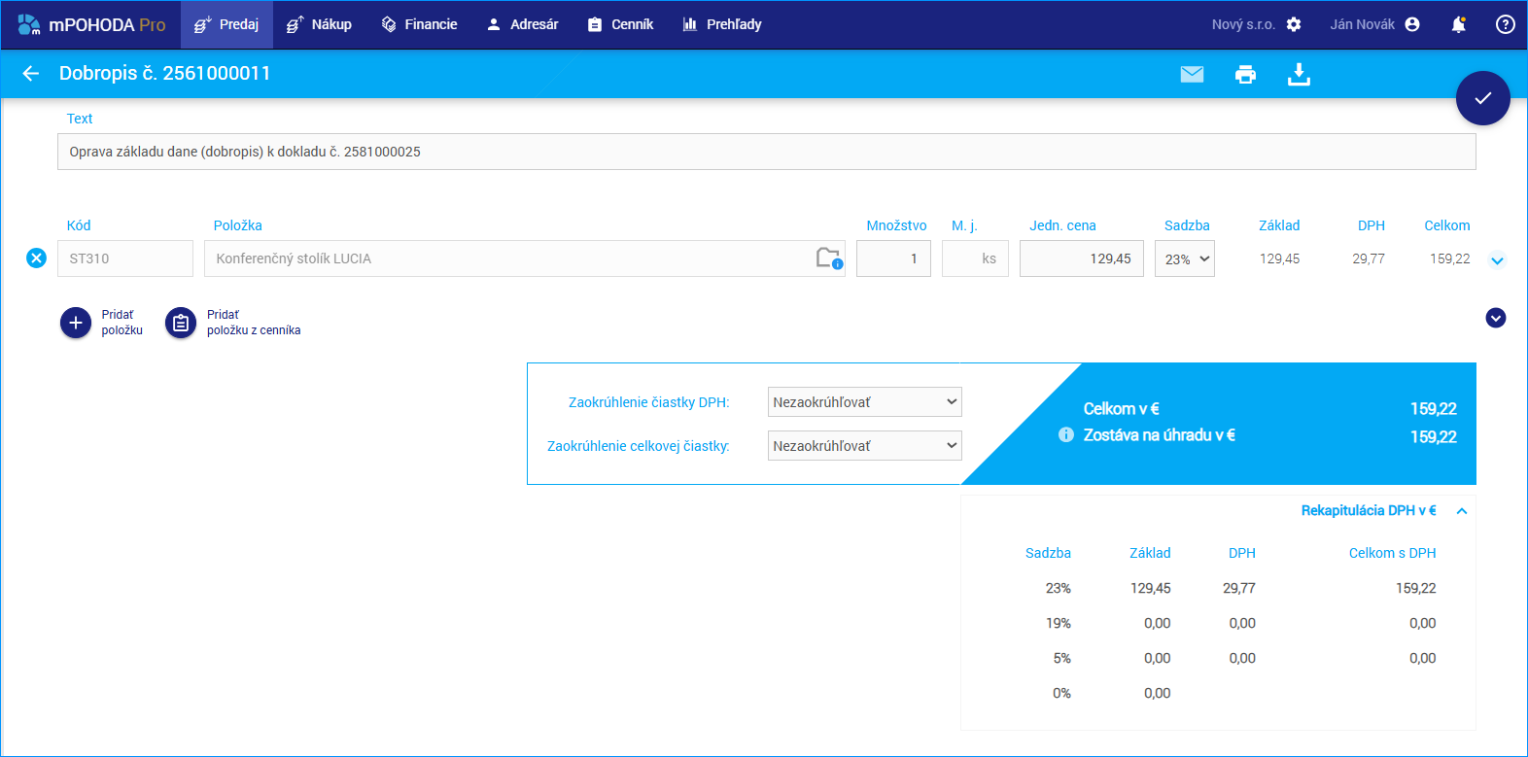Expand the dark round chevron button below items

click(1496, 318)
